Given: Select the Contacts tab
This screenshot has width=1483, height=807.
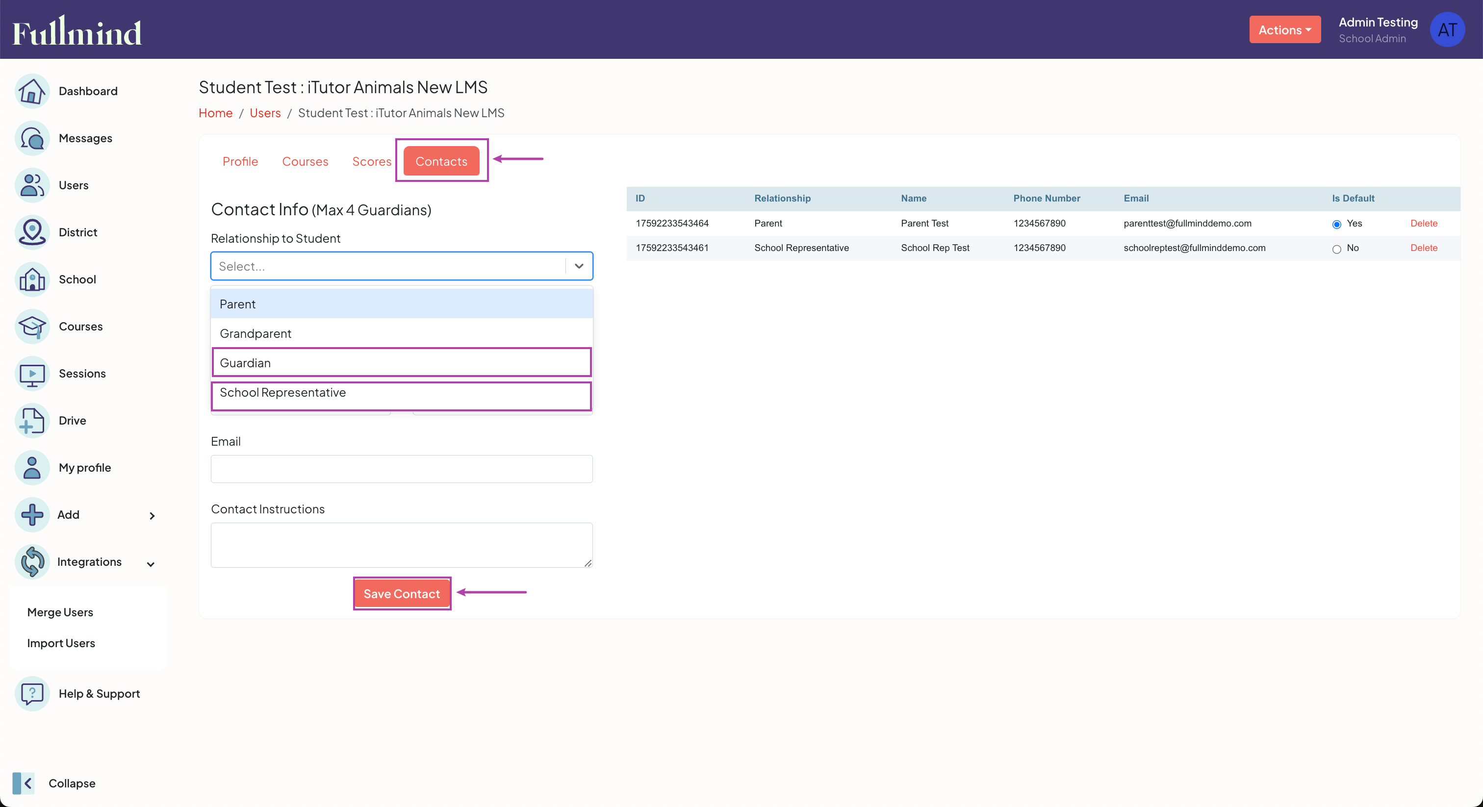Looking at the screenshot, I should tap(441, 161).
